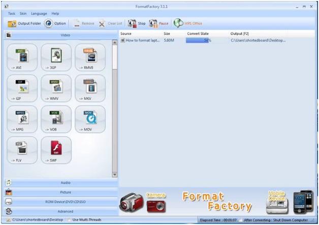Viewport: 319px width, 225px height.
Task: Click the Format Factory logo banner
Action: tap(217, 202)
